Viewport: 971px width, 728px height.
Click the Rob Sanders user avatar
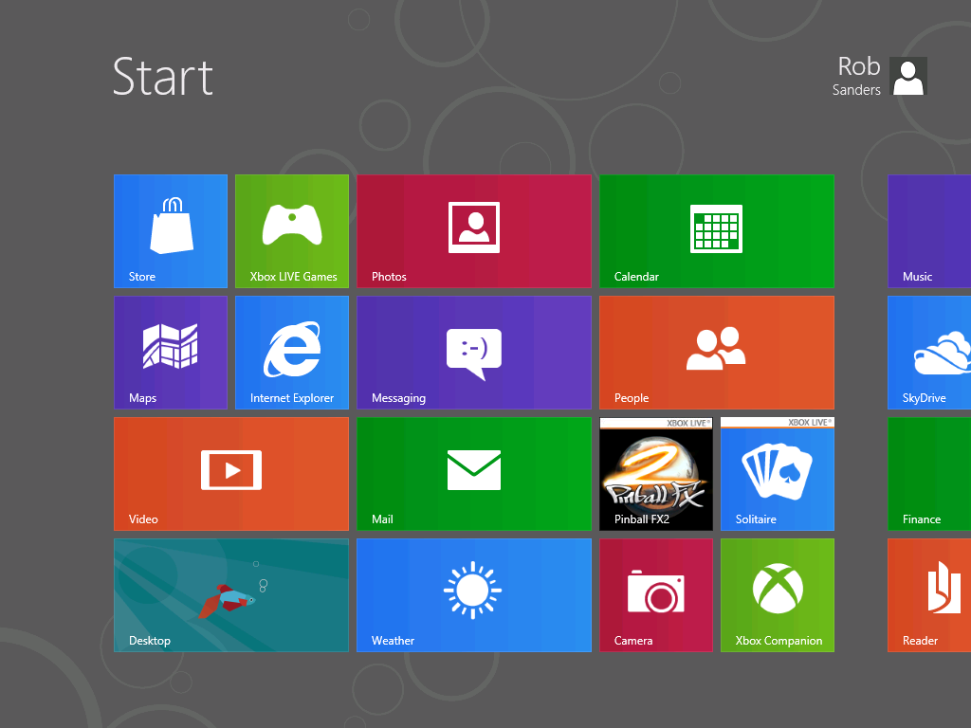(907, 76)
